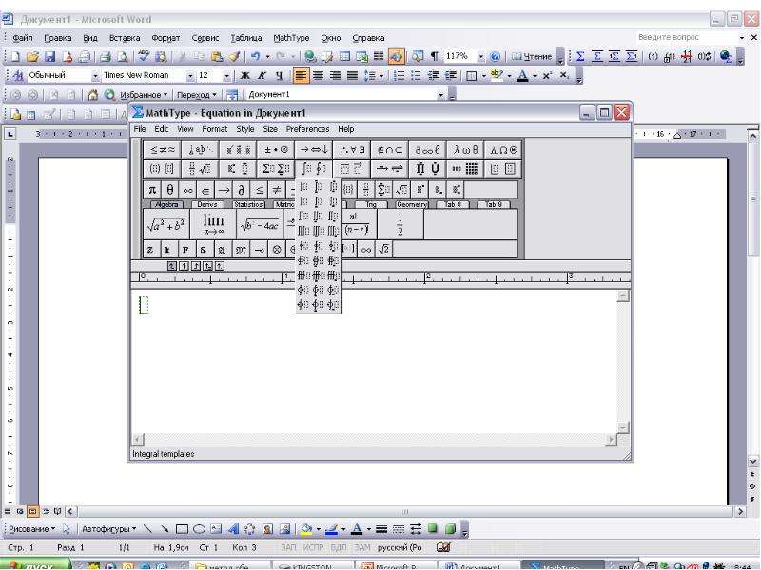Expand the Times New Roman font dropdown
Image resolution: width=761 pixels, height=570 pixels.
[x=190, y=76]
